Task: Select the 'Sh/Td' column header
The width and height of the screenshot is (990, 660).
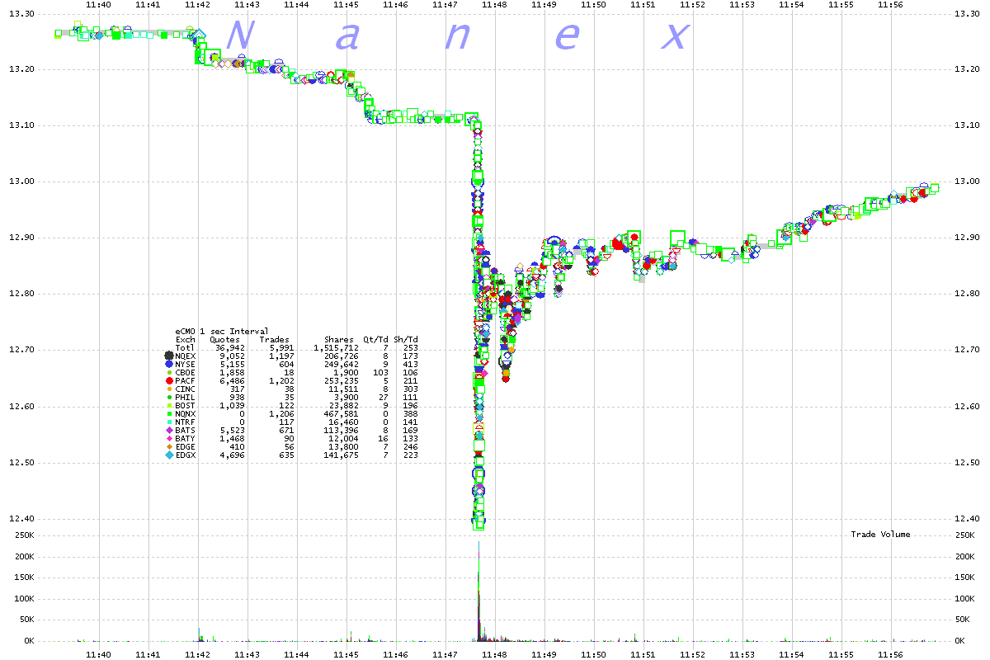Action: [x=405, y=339]
